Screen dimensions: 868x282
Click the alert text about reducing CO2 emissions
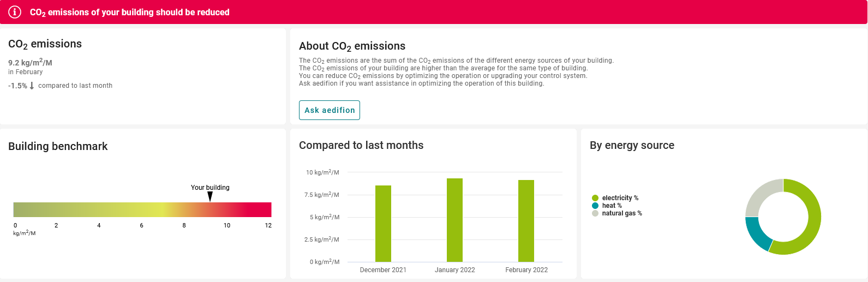point(129,12)
